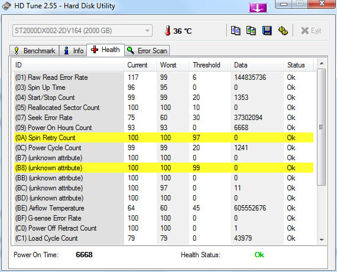Click the vertical scrollbar thumb

pos(322,127)
